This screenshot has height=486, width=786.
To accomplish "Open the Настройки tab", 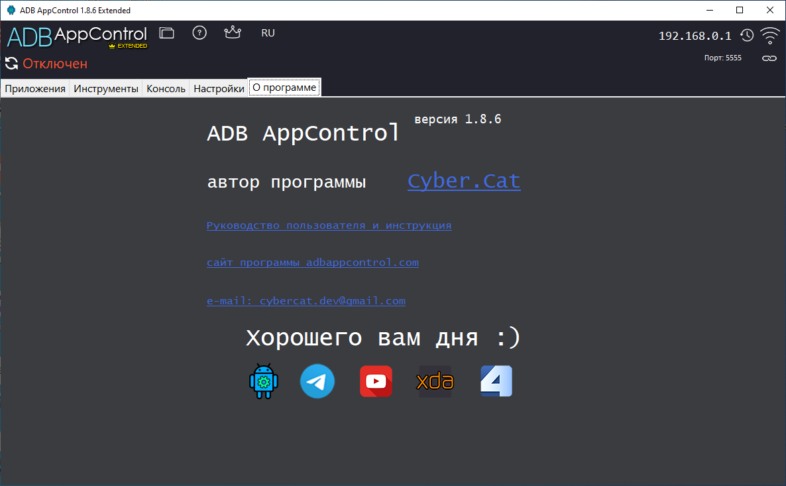I will pyautogui.click(x=219, y=89).
